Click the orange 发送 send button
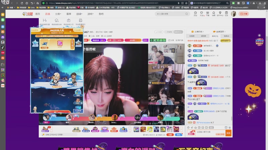This screenshot has height=150, width=268. tap(228, 133)
